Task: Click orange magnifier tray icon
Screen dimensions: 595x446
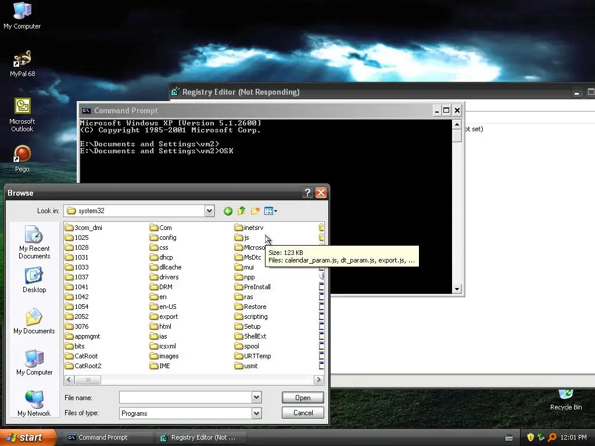Action: click(x=552, y=437)
